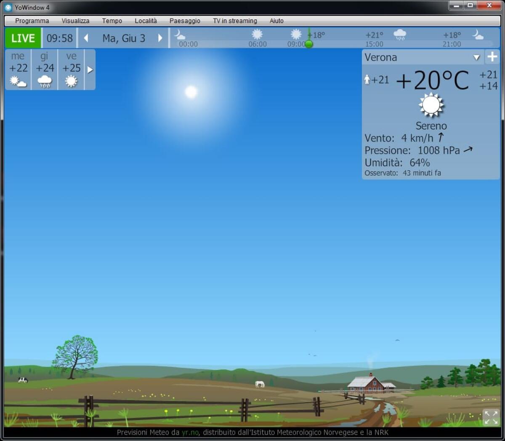Open the Località menu
The image size is (505, 441).
(146, 21)
